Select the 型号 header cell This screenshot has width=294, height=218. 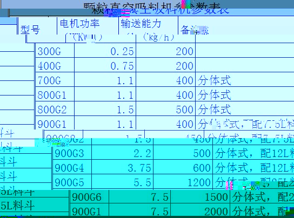click(x=37, y=26)
